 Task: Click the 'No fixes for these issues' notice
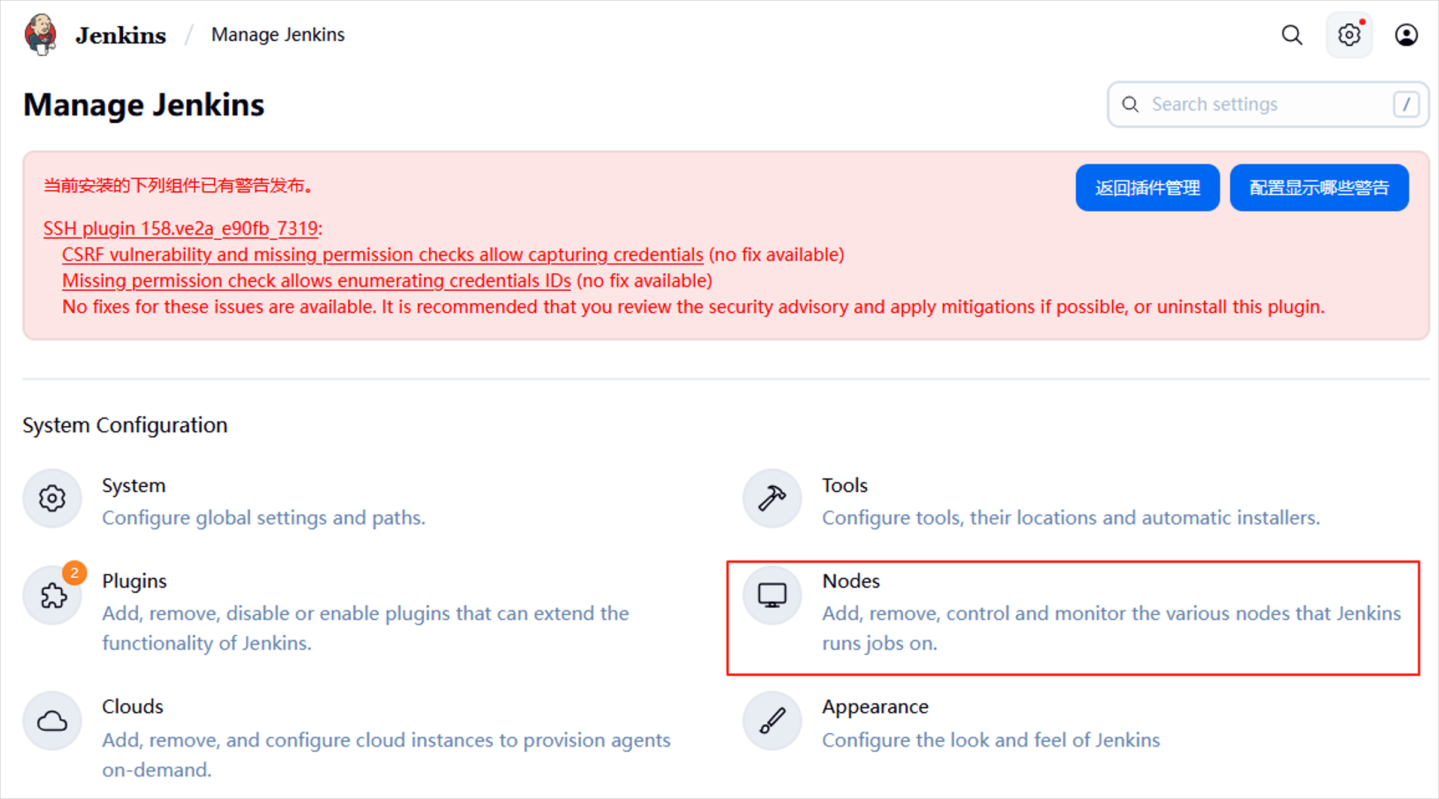[x=693, y=307]
